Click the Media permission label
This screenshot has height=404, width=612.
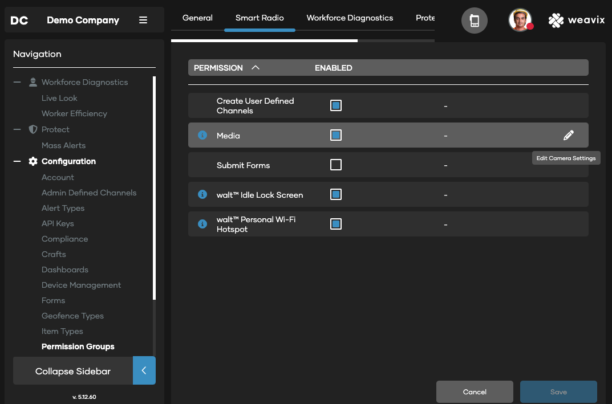tap(228, 136)
